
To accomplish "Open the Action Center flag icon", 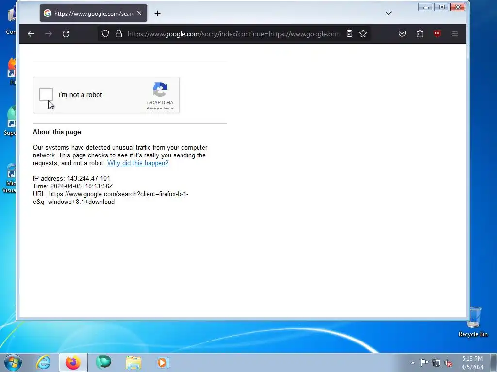I will (x=424, y=362).
